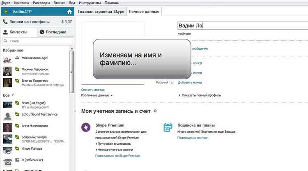Click the Поиск contacts search field

pyautogui.click(x=37, y=41)
